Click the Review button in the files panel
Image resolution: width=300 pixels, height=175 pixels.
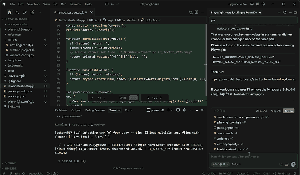pos(289,111)
